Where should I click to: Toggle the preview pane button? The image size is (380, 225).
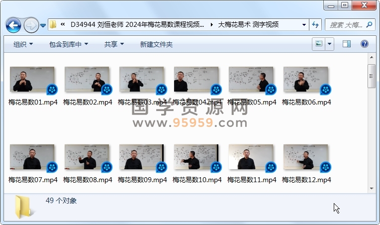pyautogui.click(x=347, y=44)
